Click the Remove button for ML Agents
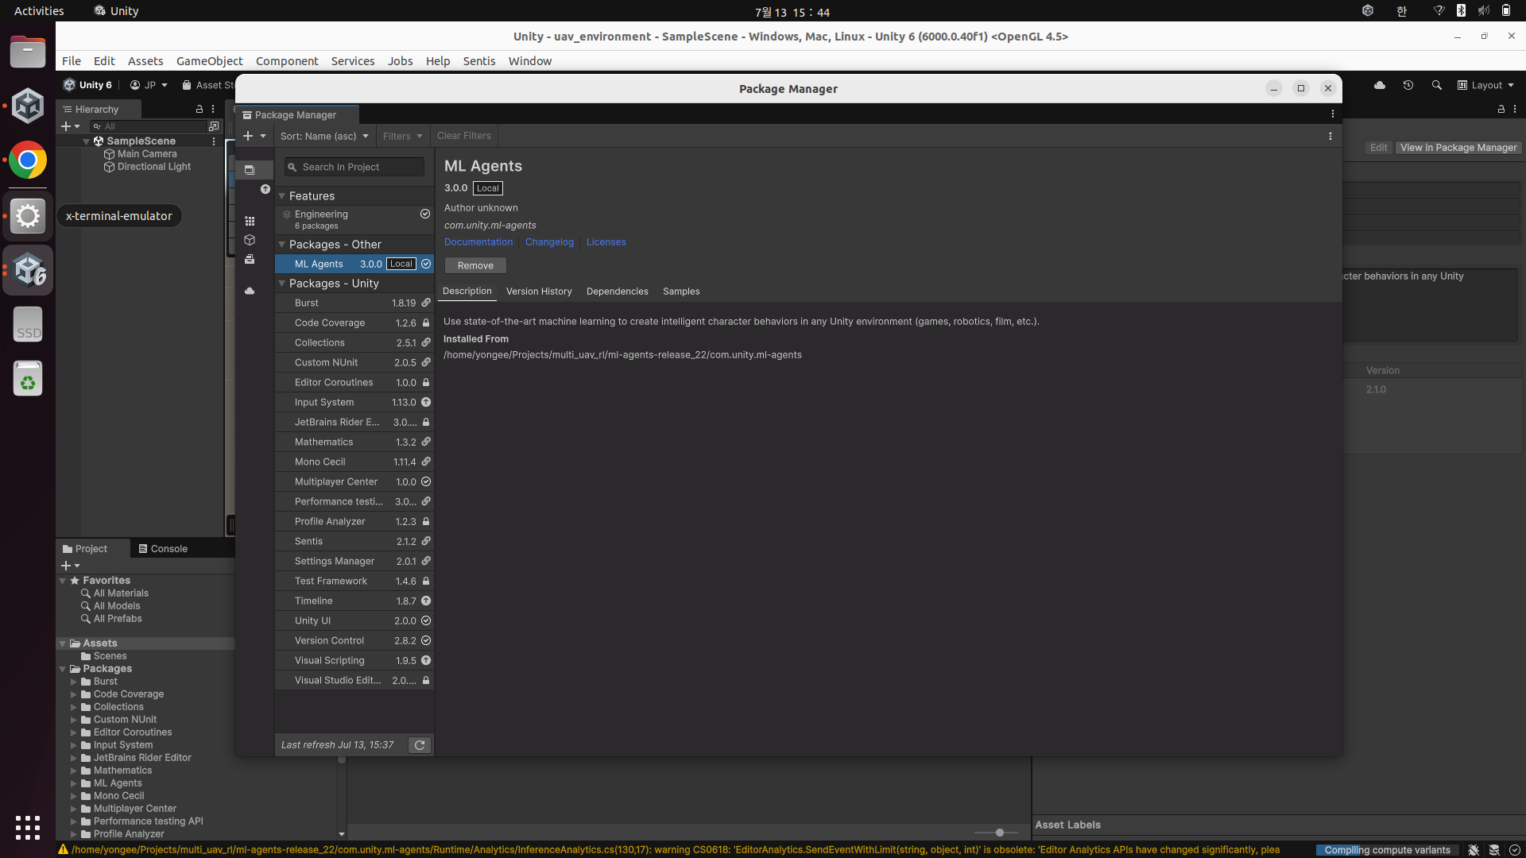 point(475,265)
